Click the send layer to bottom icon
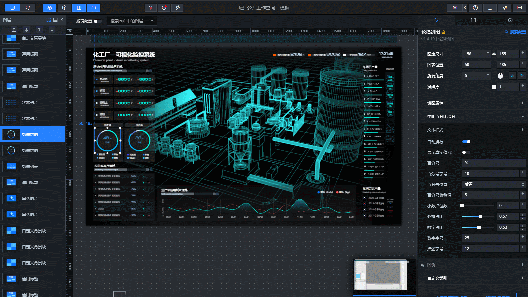 click(27, 30)
